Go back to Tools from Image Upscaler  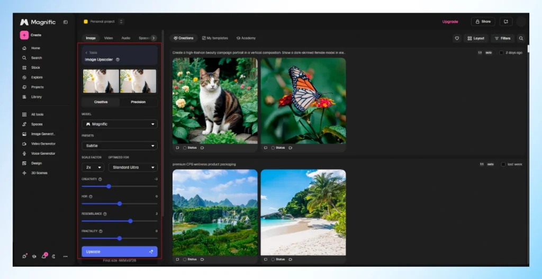coord(91,52)
